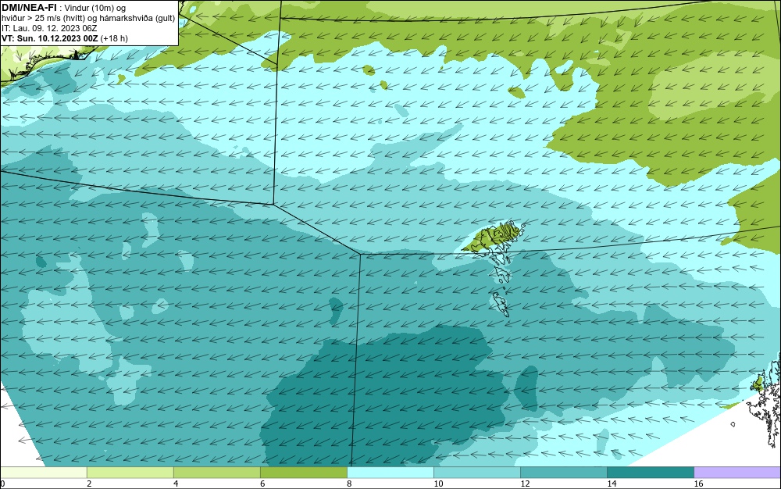Click the legend value '16'
Screen dimensions: 781x489
(x=698, y=484)
